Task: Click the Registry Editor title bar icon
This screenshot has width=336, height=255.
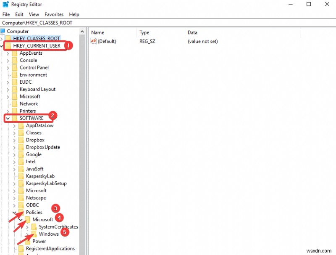Action: (x=5, y=4)
